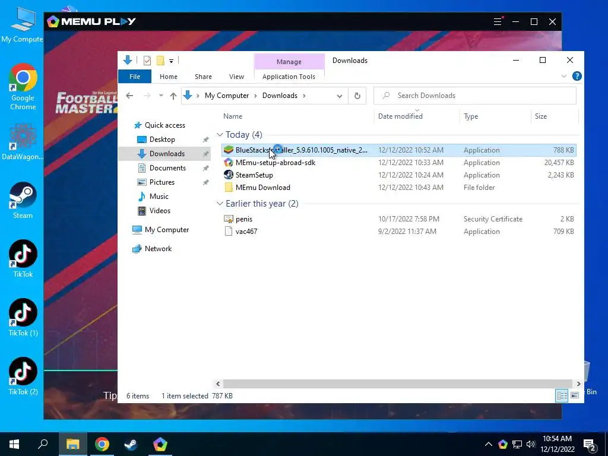Click Google Chrome desktop shortcut
608x456 pixels.
(x=23, y=87)
